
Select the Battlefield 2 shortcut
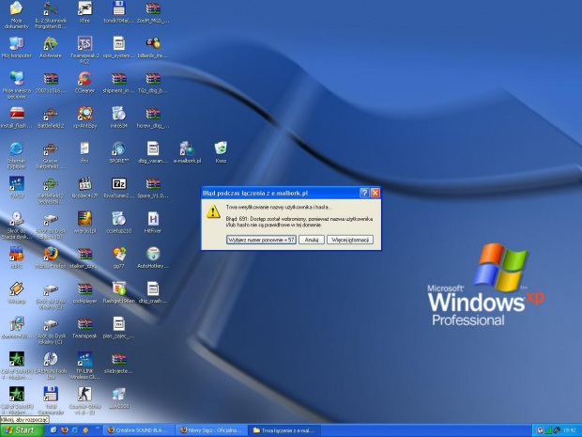[x=51, y=117]
